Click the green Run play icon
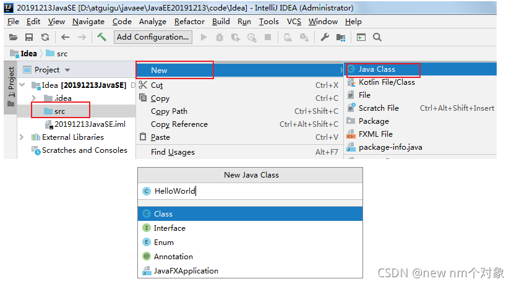The width and height of the screenshot is (514, 284). 203,37
